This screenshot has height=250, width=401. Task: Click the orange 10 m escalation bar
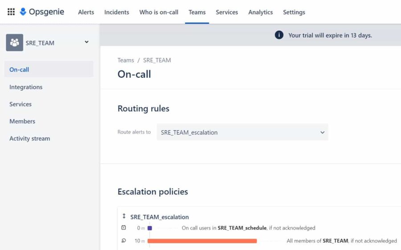click(202, 241)
